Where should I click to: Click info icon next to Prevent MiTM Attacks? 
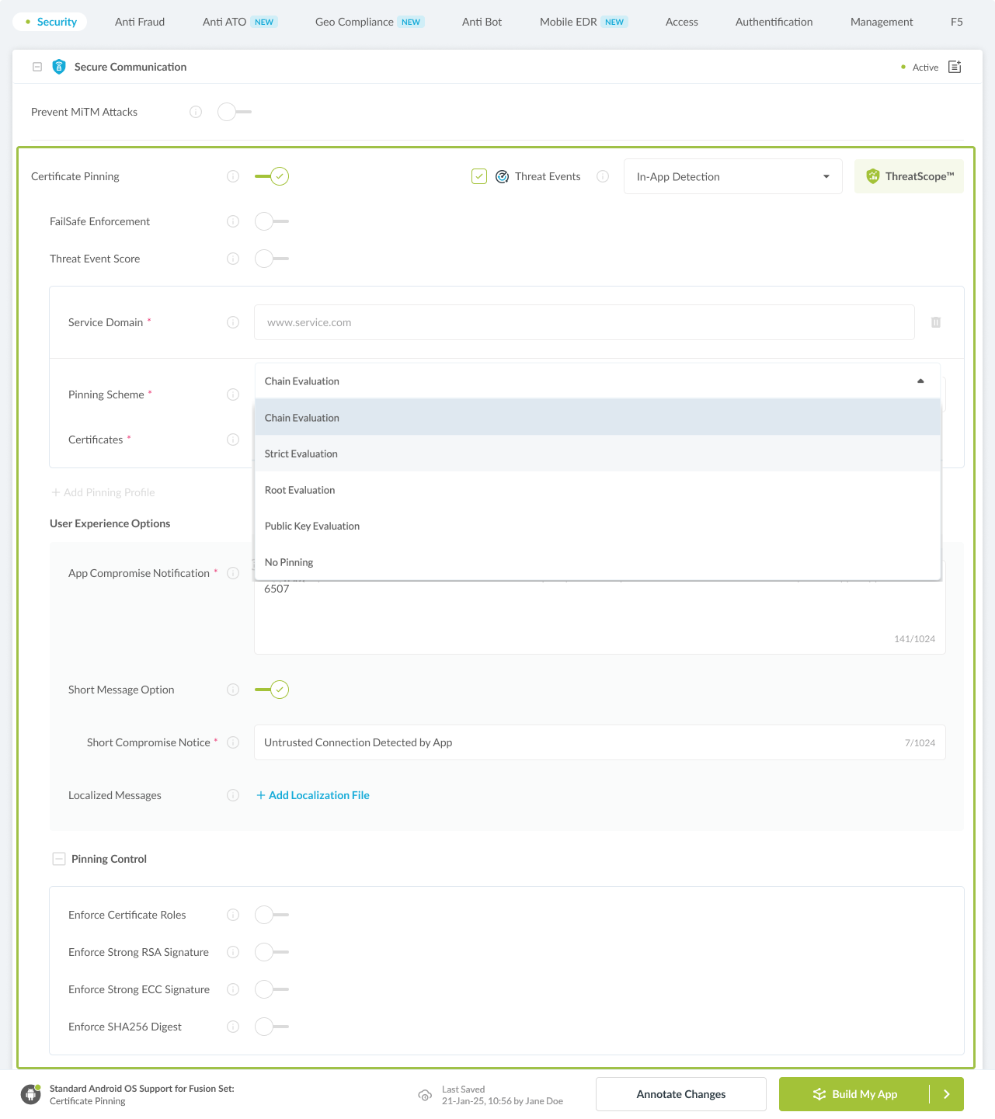click(196, 112)
